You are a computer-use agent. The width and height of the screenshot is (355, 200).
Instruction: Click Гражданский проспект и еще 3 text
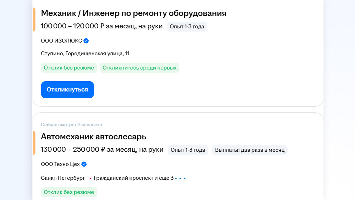click(133, 178)
